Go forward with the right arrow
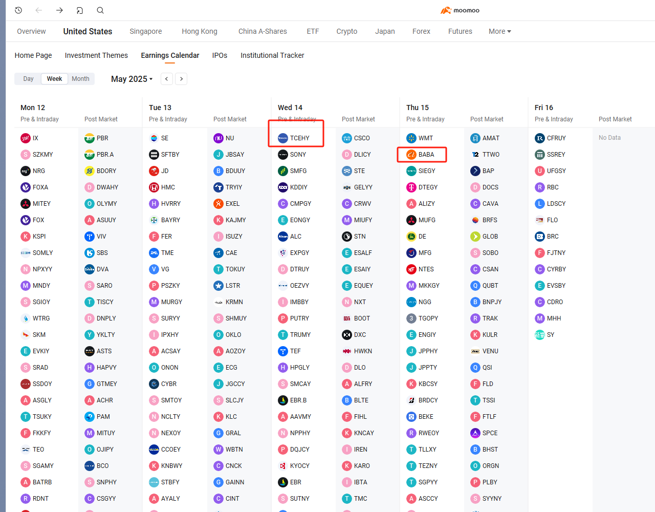The width and height of the screenshot is (655, 512). [x=59, y=10]
